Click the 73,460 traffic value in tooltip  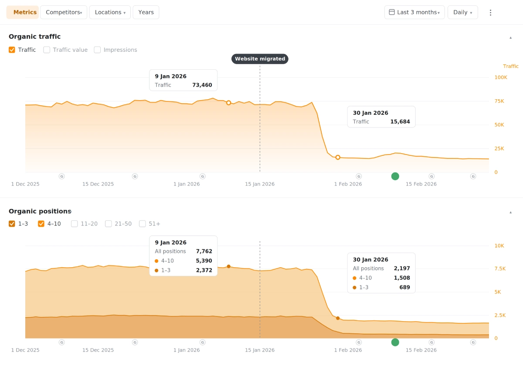[x=202, y=85]
